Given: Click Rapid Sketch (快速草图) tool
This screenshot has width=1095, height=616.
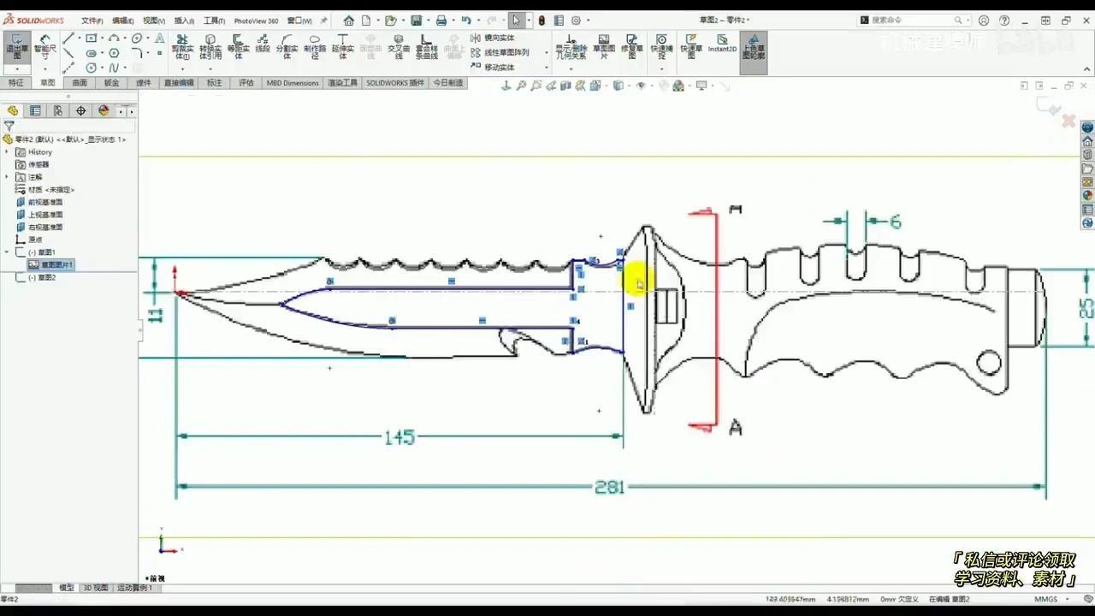Looking at the screenshot, I should [x=690, y=47].
